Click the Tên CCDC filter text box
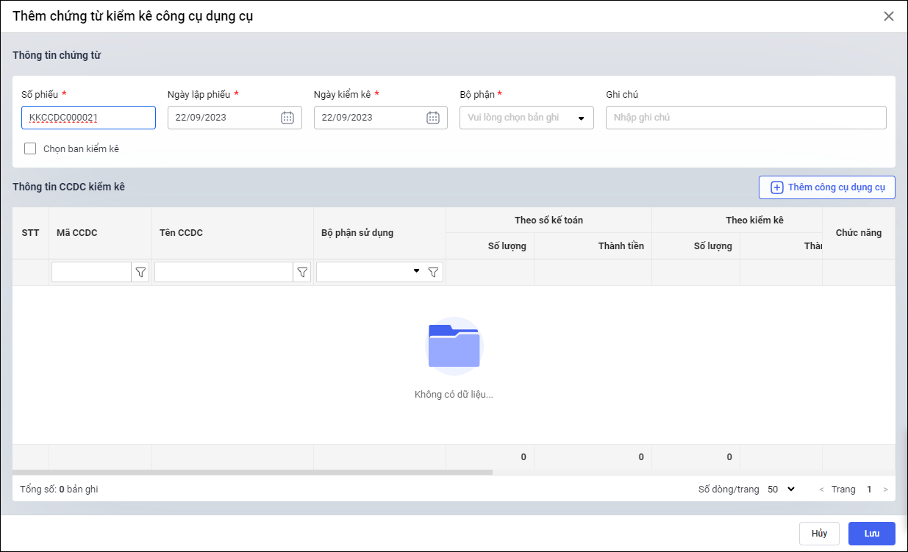The width and height of the screenshot is (908, 552). [x=224, y=272]
